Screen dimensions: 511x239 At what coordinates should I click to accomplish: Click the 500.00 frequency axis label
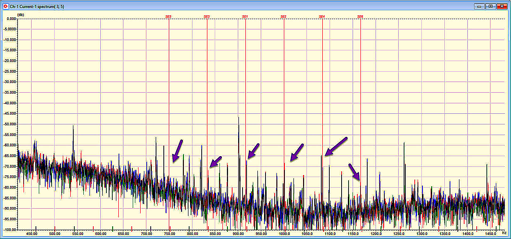pos(55,234)
